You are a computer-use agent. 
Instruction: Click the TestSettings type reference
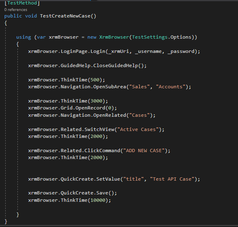click(x=150, y=37)
